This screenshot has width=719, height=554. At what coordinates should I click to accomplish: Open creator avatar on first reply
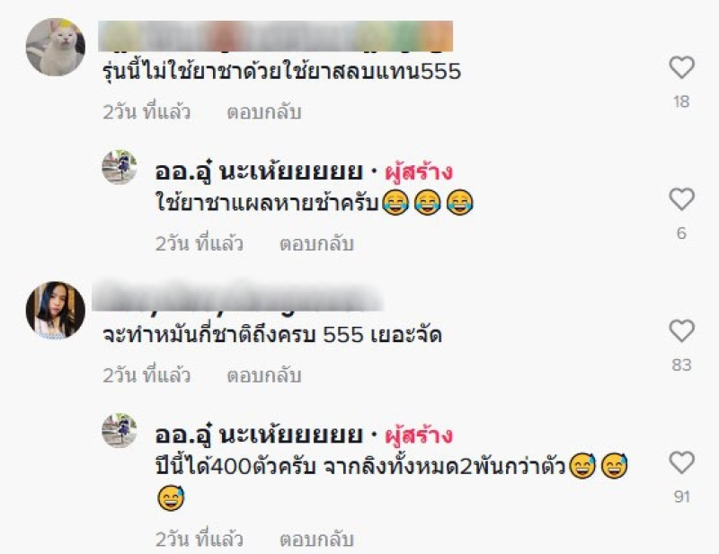click(x=120, y=167)
